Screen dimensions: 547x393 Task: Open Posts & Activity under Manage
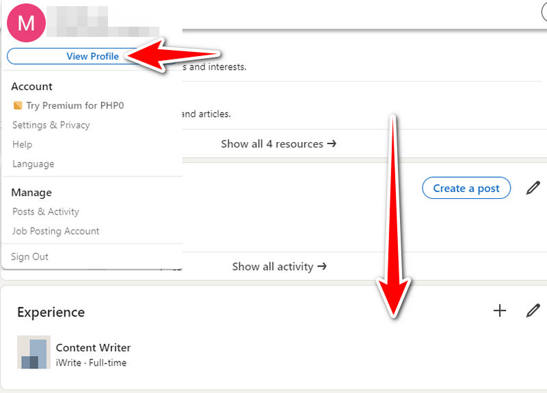pyautogui.click(x=46, y=212)
